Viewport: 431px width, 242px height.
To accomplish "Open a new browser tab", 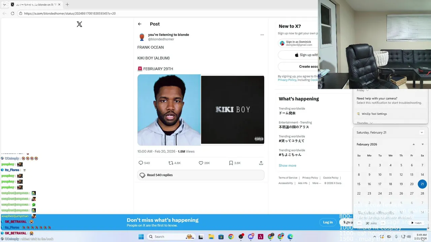I will 67,4.
